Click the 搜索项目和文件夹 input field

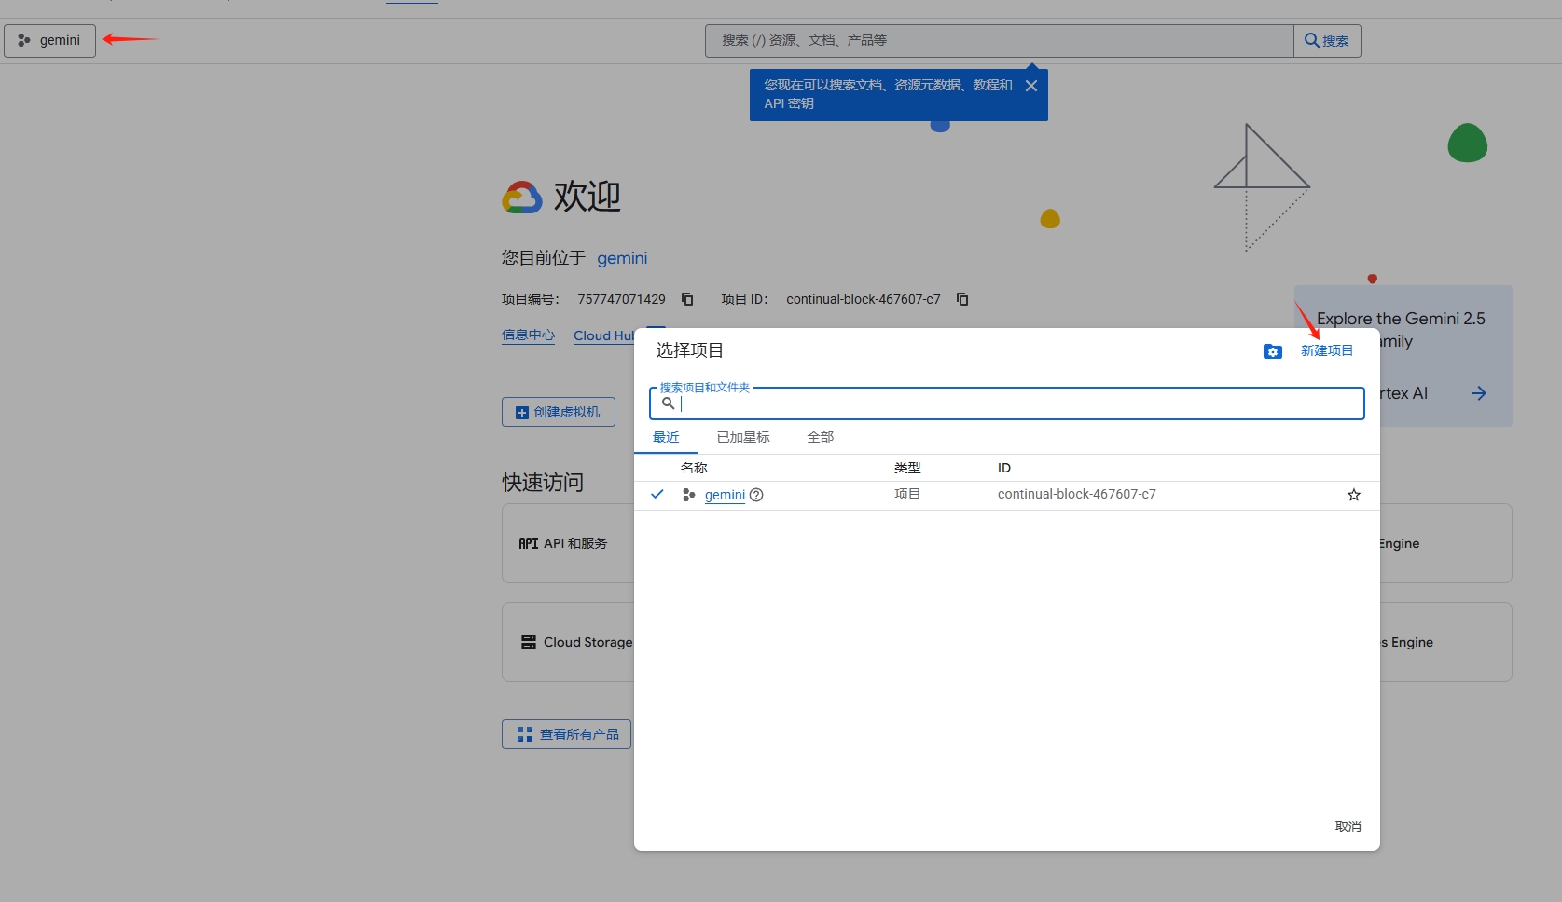tap(1006, 403)
